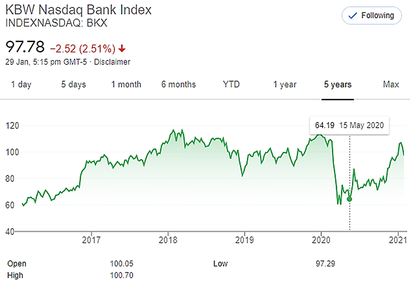Open the YTD performance view
The image size is (410, 289).
tap(231, 84)
